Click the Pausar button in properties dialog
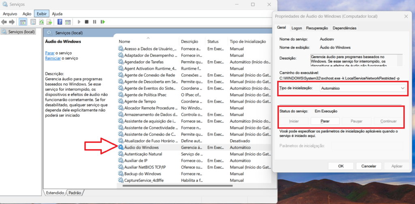415x204 pixels. (x=357, y=121)
